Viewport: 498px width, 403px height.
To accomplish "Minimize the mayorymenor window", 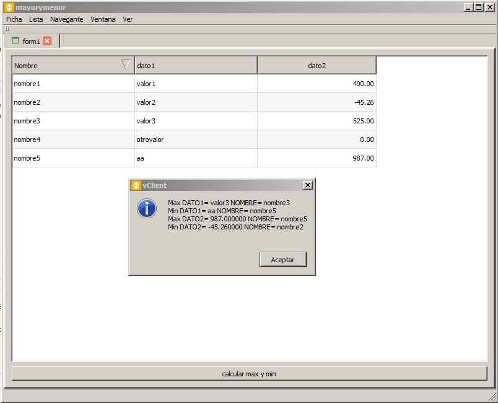I will 468,7.
